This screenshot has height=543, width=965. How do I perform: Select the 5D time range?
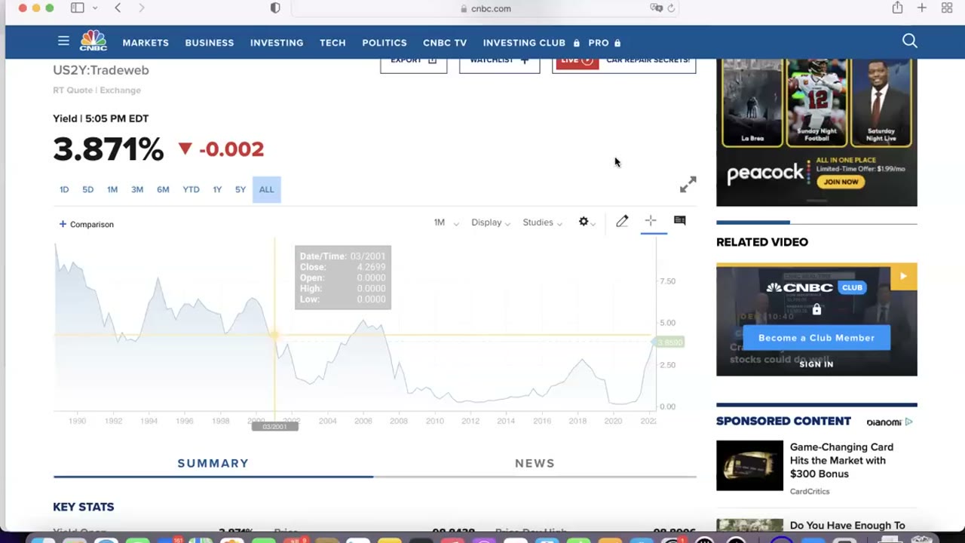[88, 189]
